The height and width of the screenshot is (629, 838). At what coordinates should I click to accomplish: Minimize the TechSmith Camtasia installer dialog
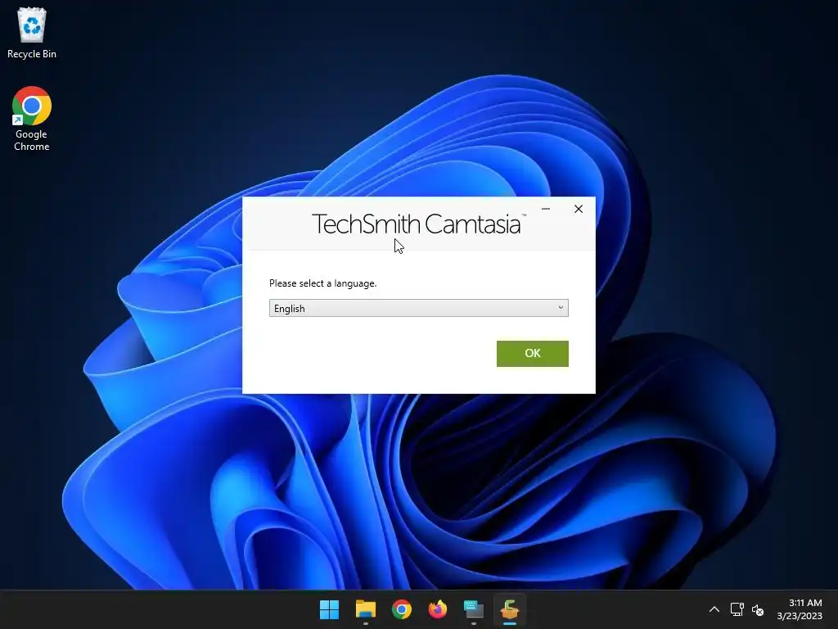point(546,209)
